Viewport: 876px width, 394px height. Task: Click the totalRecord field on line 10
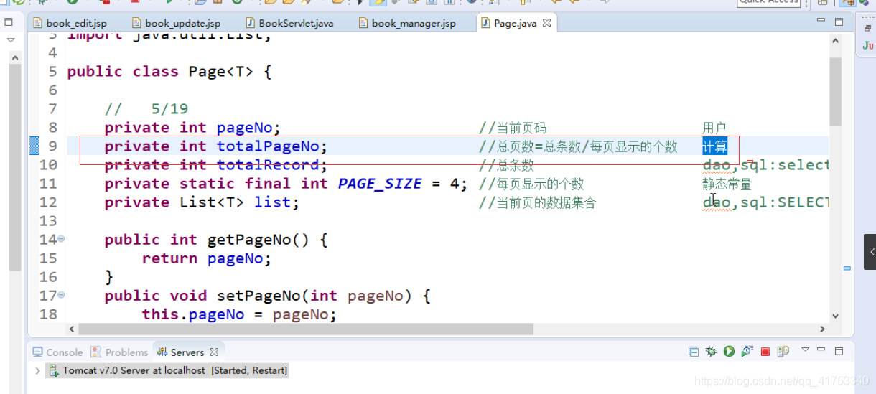(268, 165)
